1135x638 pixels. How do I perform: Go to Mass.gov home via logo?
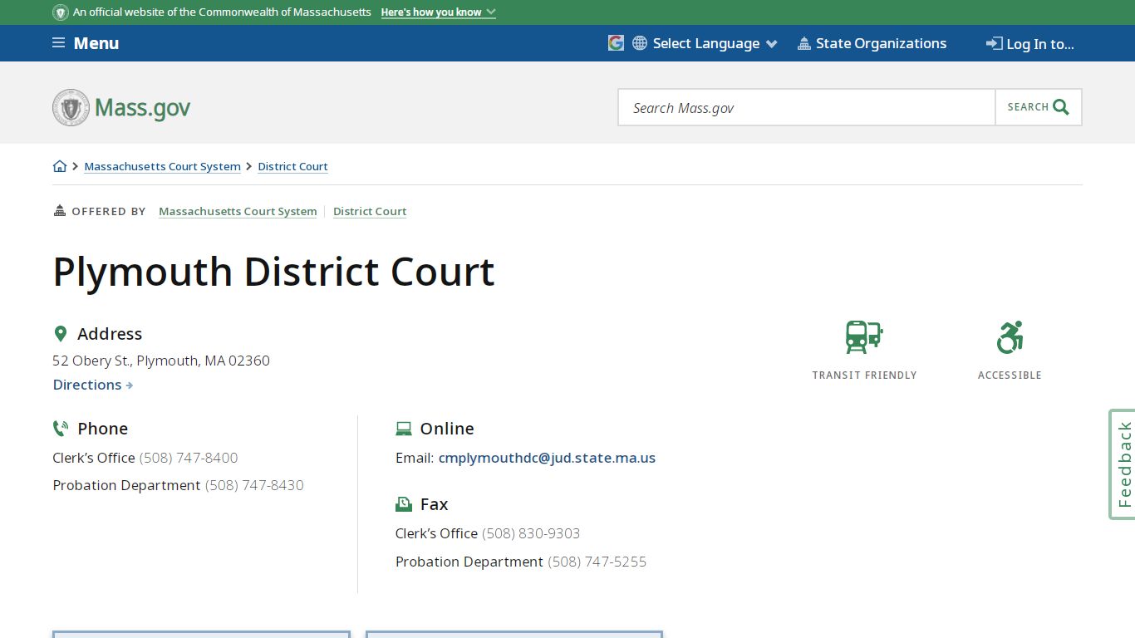click(x=121, y=107)
